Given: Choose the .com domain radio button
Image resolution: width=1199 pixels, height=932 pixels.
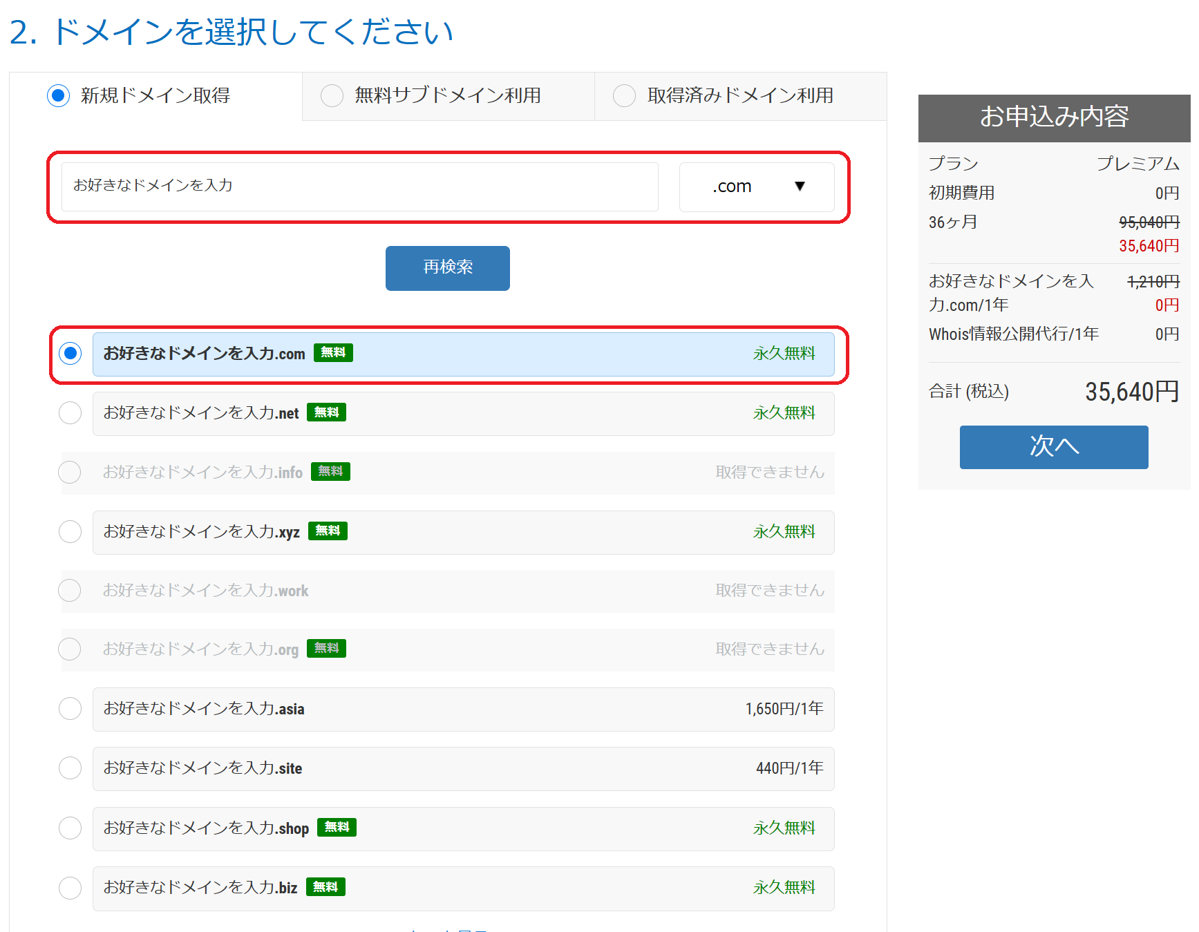Looking at the screenshot, I should 70,354.
